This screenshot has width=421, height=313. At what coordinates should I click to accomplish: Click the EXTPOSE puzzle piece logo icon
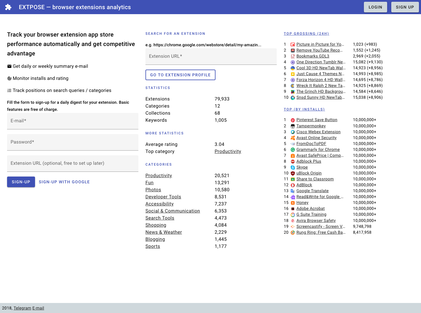8,7
